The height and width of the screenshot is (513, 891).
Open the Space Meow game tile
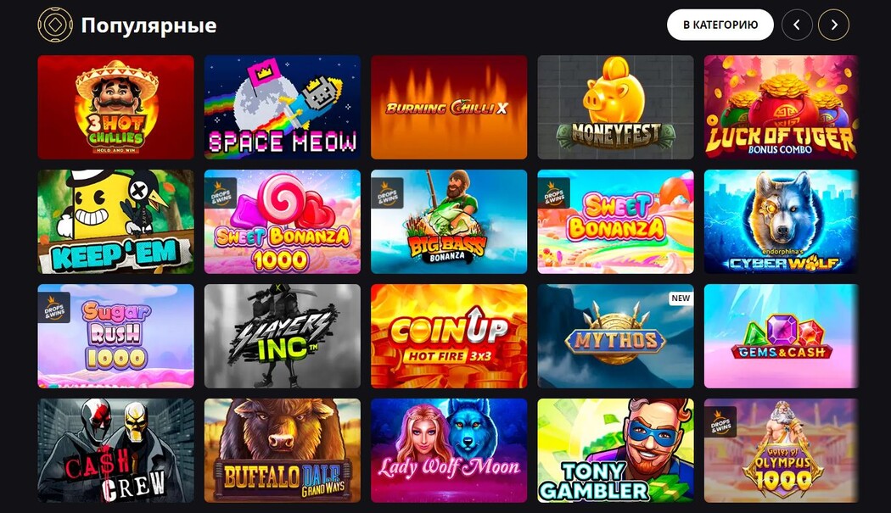[x=283, y=107]
